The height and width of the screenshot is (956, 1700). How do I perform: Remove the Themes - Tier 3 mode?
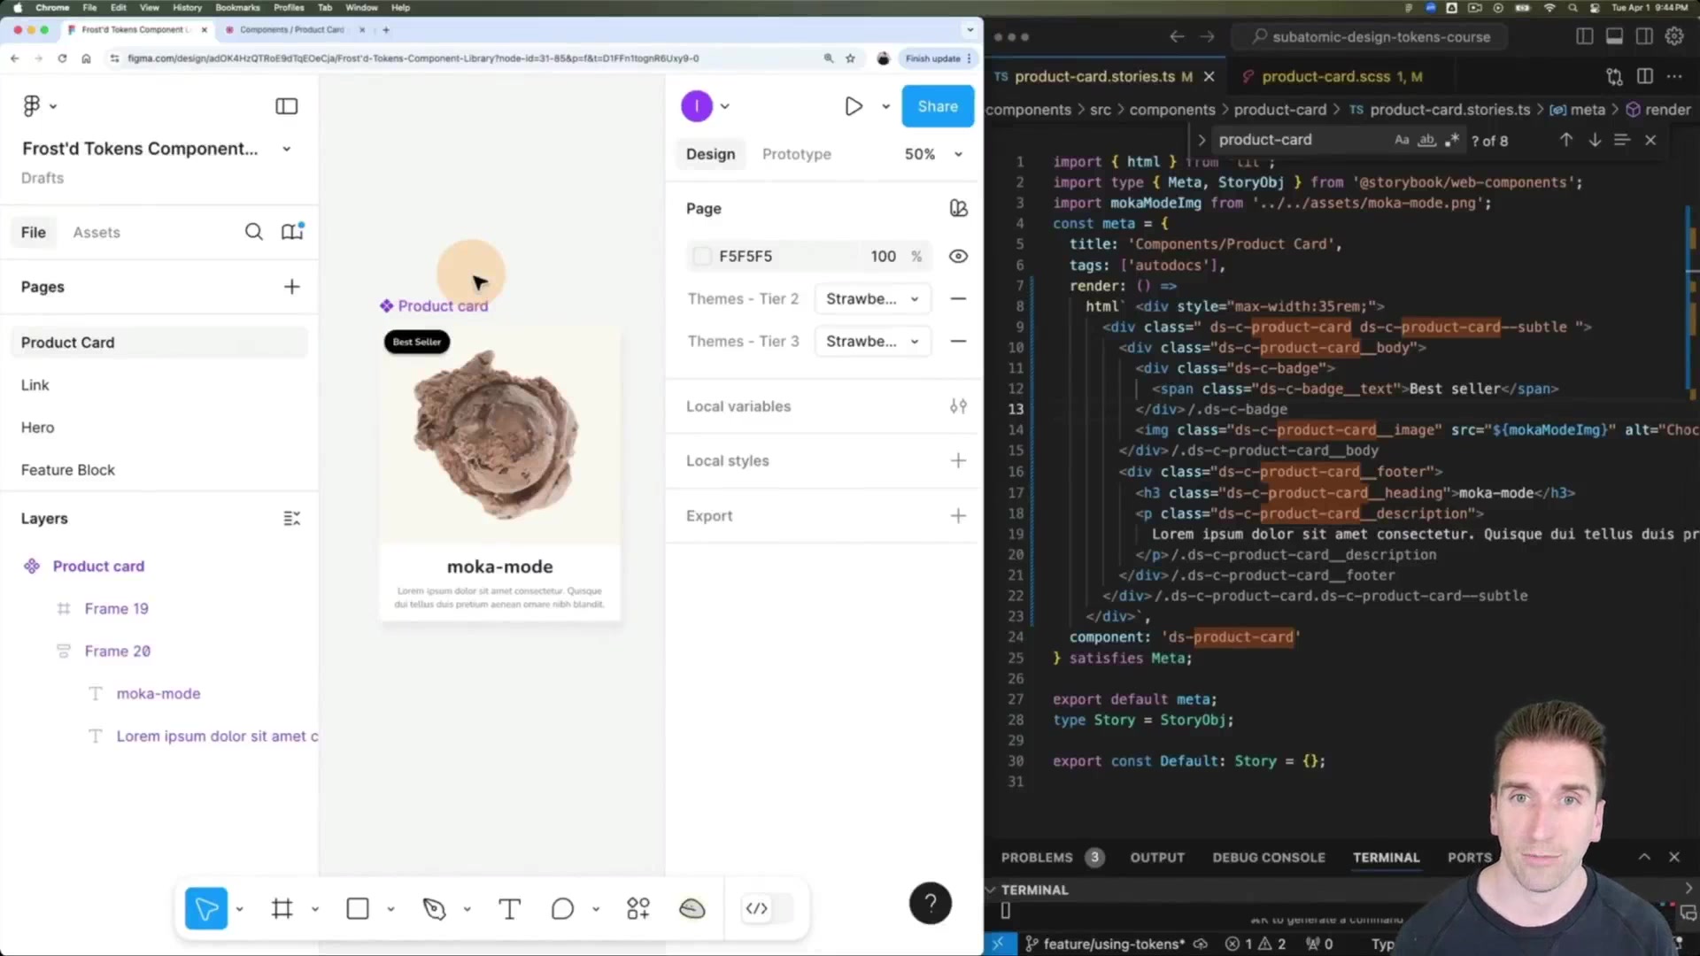[x=958, y=342]
